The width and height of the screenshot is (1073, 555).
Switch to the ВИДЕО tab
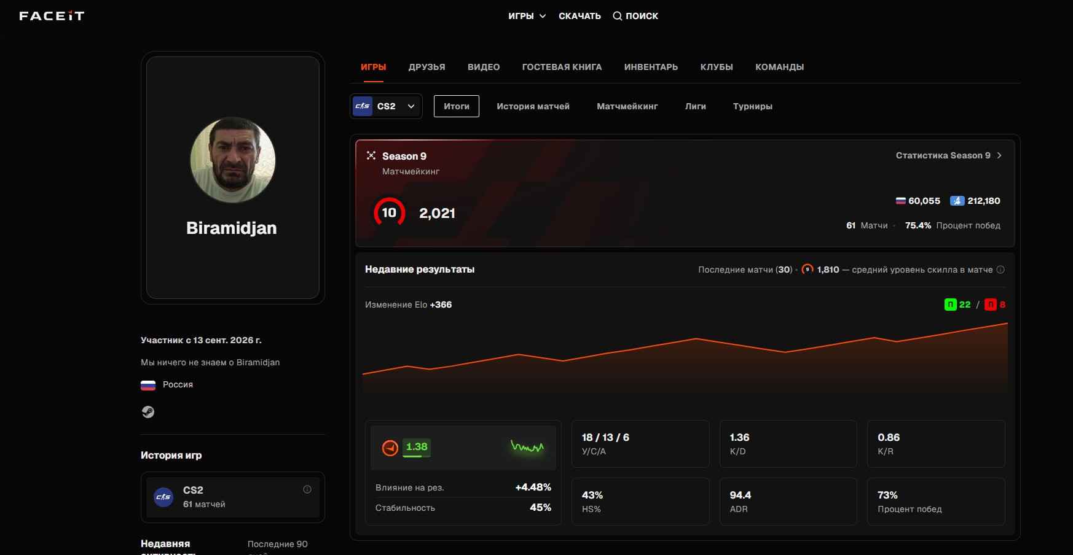(484, 67)
